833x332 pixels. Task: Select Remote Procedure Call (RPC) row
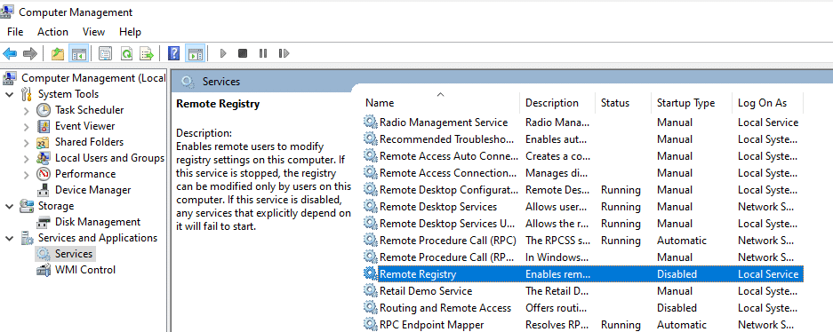(x=583, y=241)
